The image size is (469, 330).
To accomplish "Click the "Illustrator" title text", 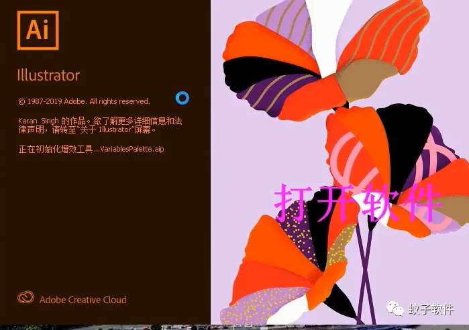I will point(48,75).
